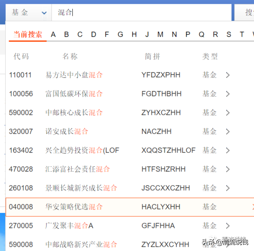
Task: Click fund code 040008
Action: (21, 207)
